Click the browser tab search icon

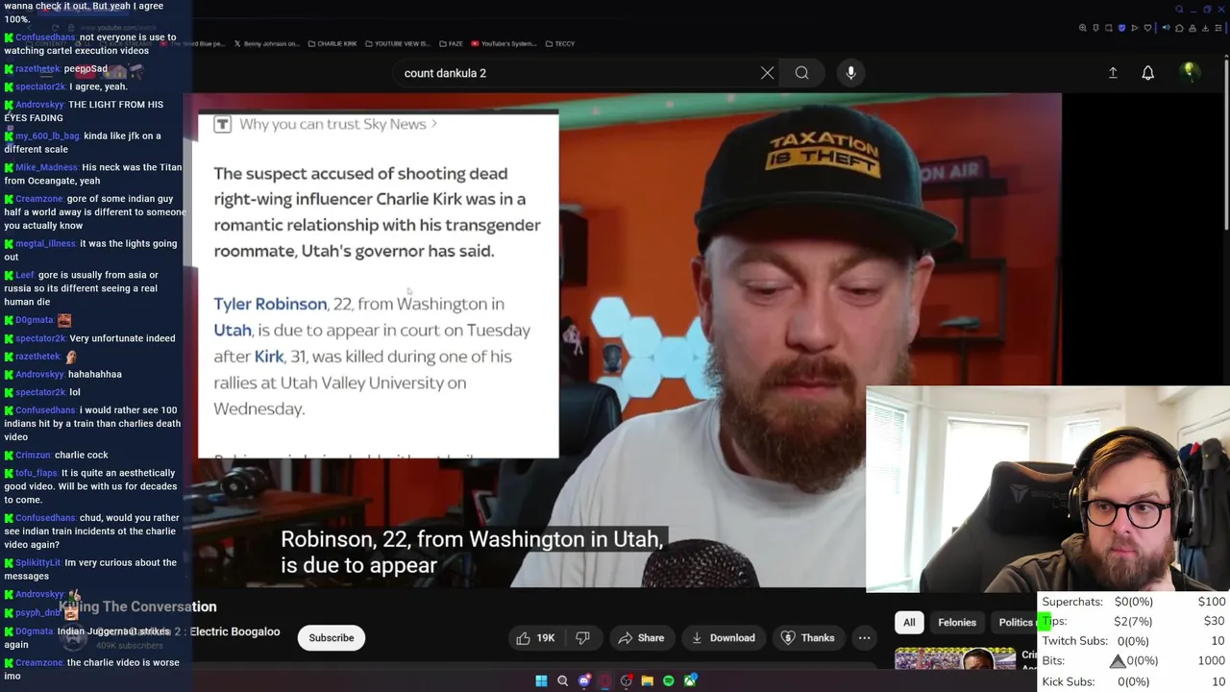click(1179, 10)
